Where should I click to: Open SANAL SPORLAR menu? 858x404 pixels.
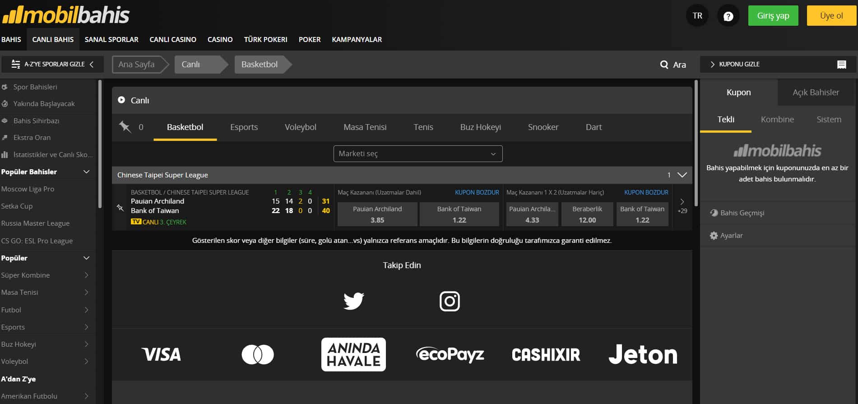[x=111, y=39]
